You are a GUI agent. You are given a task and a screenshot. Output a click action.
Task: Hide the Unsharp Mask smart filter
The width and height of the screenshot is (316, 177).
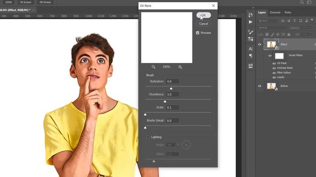pyautogui.click(x=274, y=68)
